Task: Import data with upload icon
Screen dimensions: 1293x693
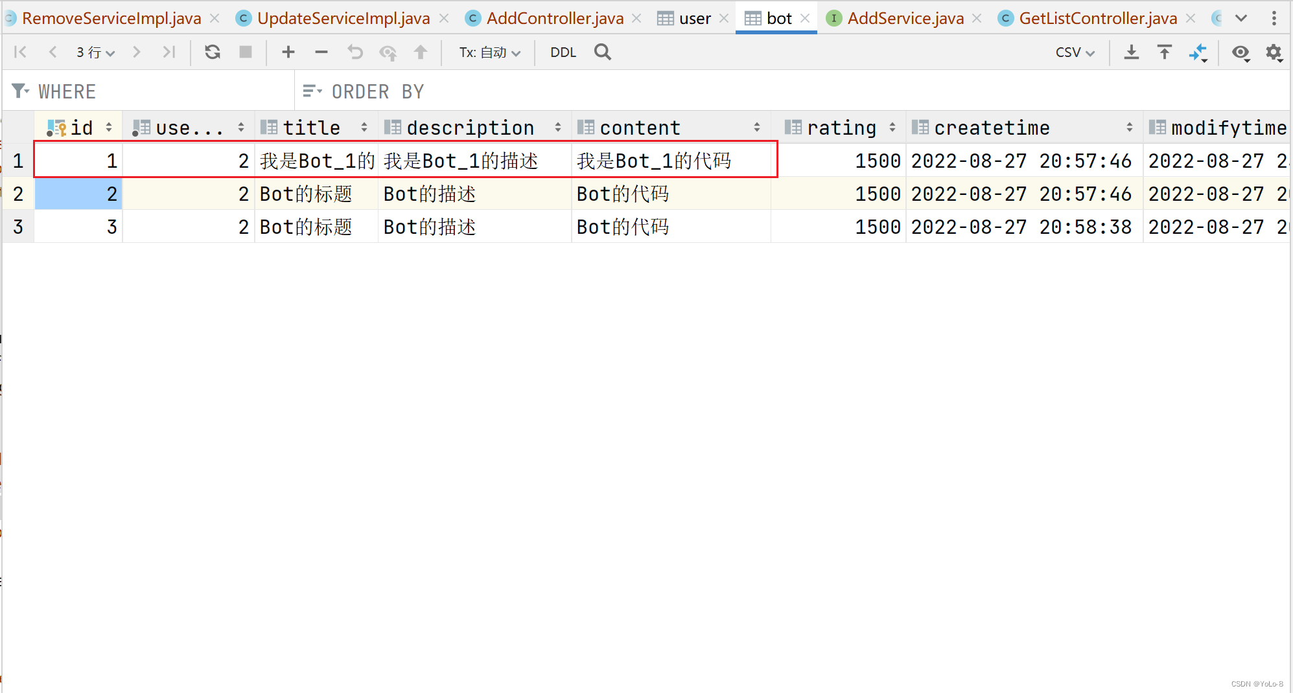Action: click(1165, 52)
